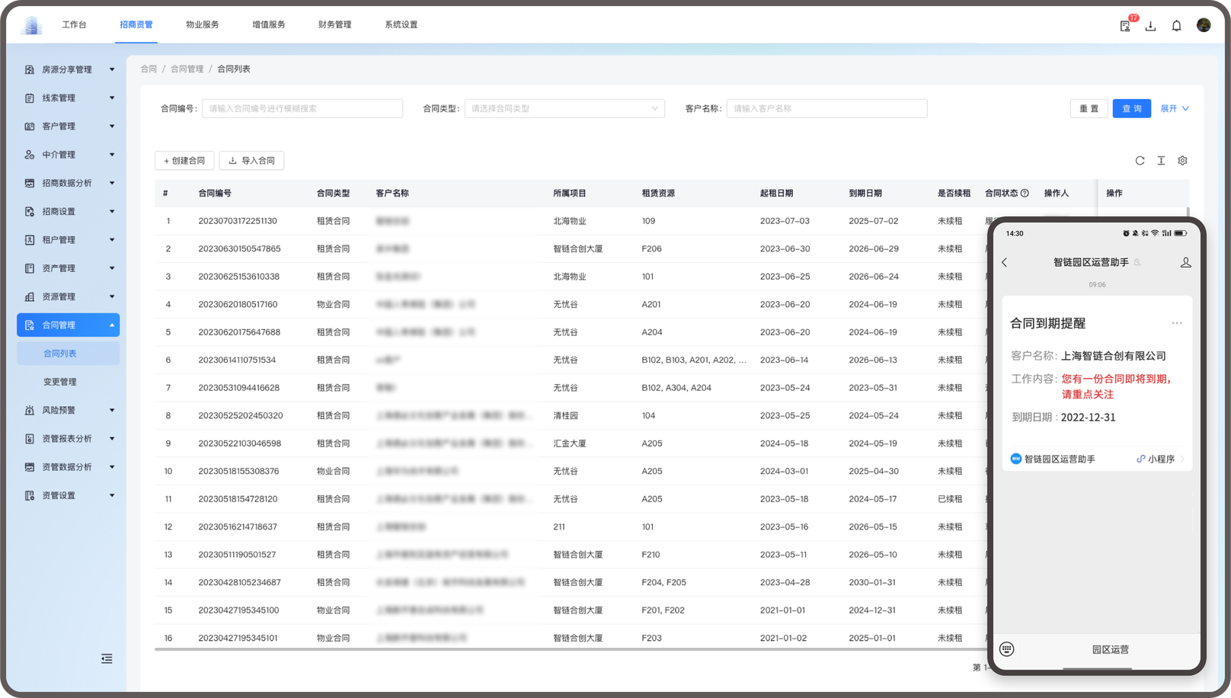The image size is (1231, 698).
Task: Click the notification bell icon
Action: coord(1176,26)
